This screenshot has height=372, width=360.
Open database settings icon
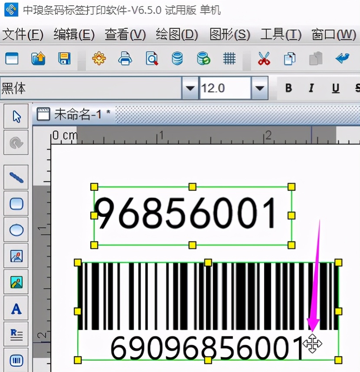click(x=177, y=58)
